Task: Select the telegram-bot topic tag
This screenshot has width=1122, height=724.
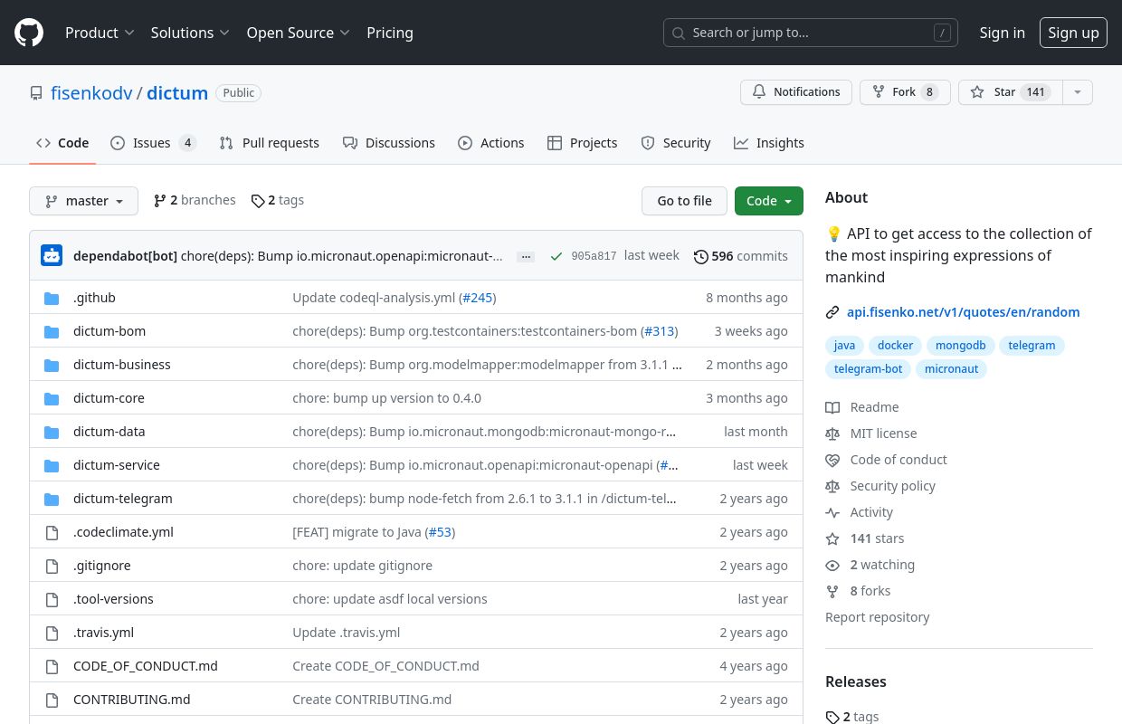Action: click(868, 369)
